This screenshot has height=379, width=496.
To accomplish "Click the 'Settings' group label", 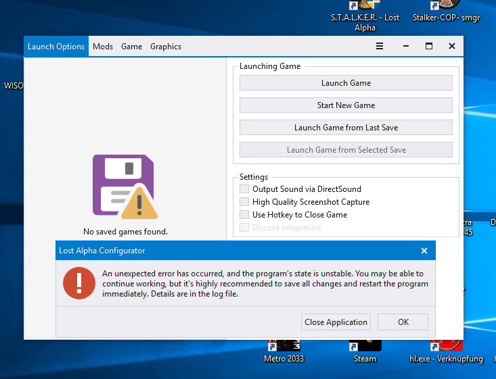I will [x=253, y=177].
